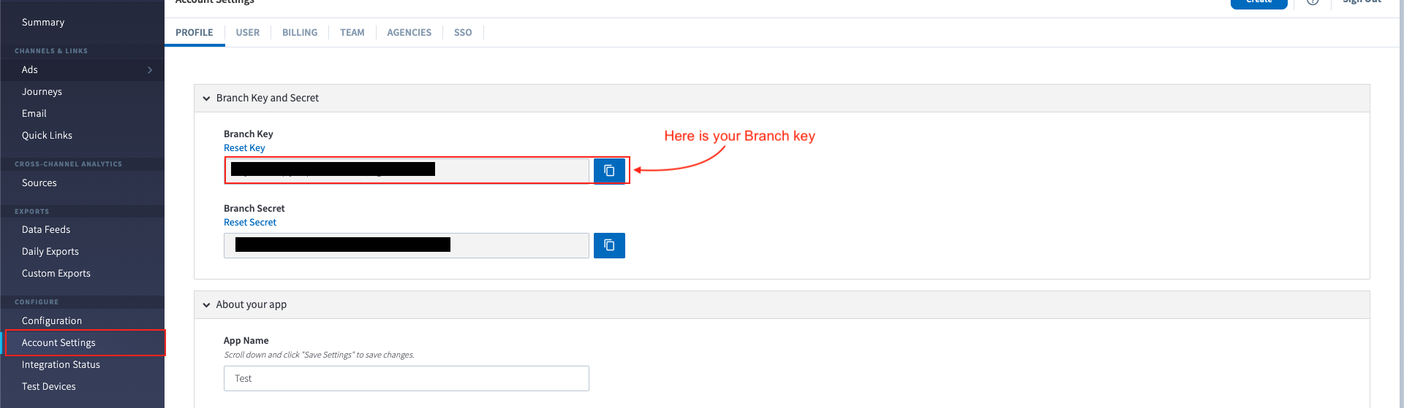The height and width of the screenshot is (408, 1404).
Task: Open Integration Status in sidebar
Action: [x=61, y=365]
